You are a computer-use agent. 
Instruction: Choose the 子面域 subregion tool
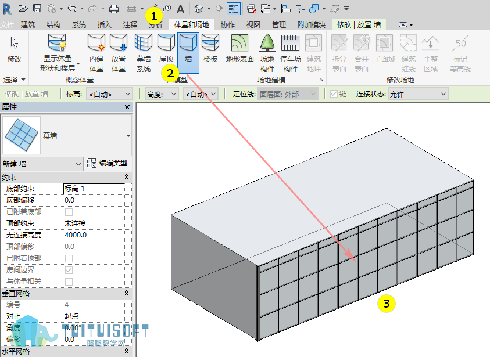[385, 49]
